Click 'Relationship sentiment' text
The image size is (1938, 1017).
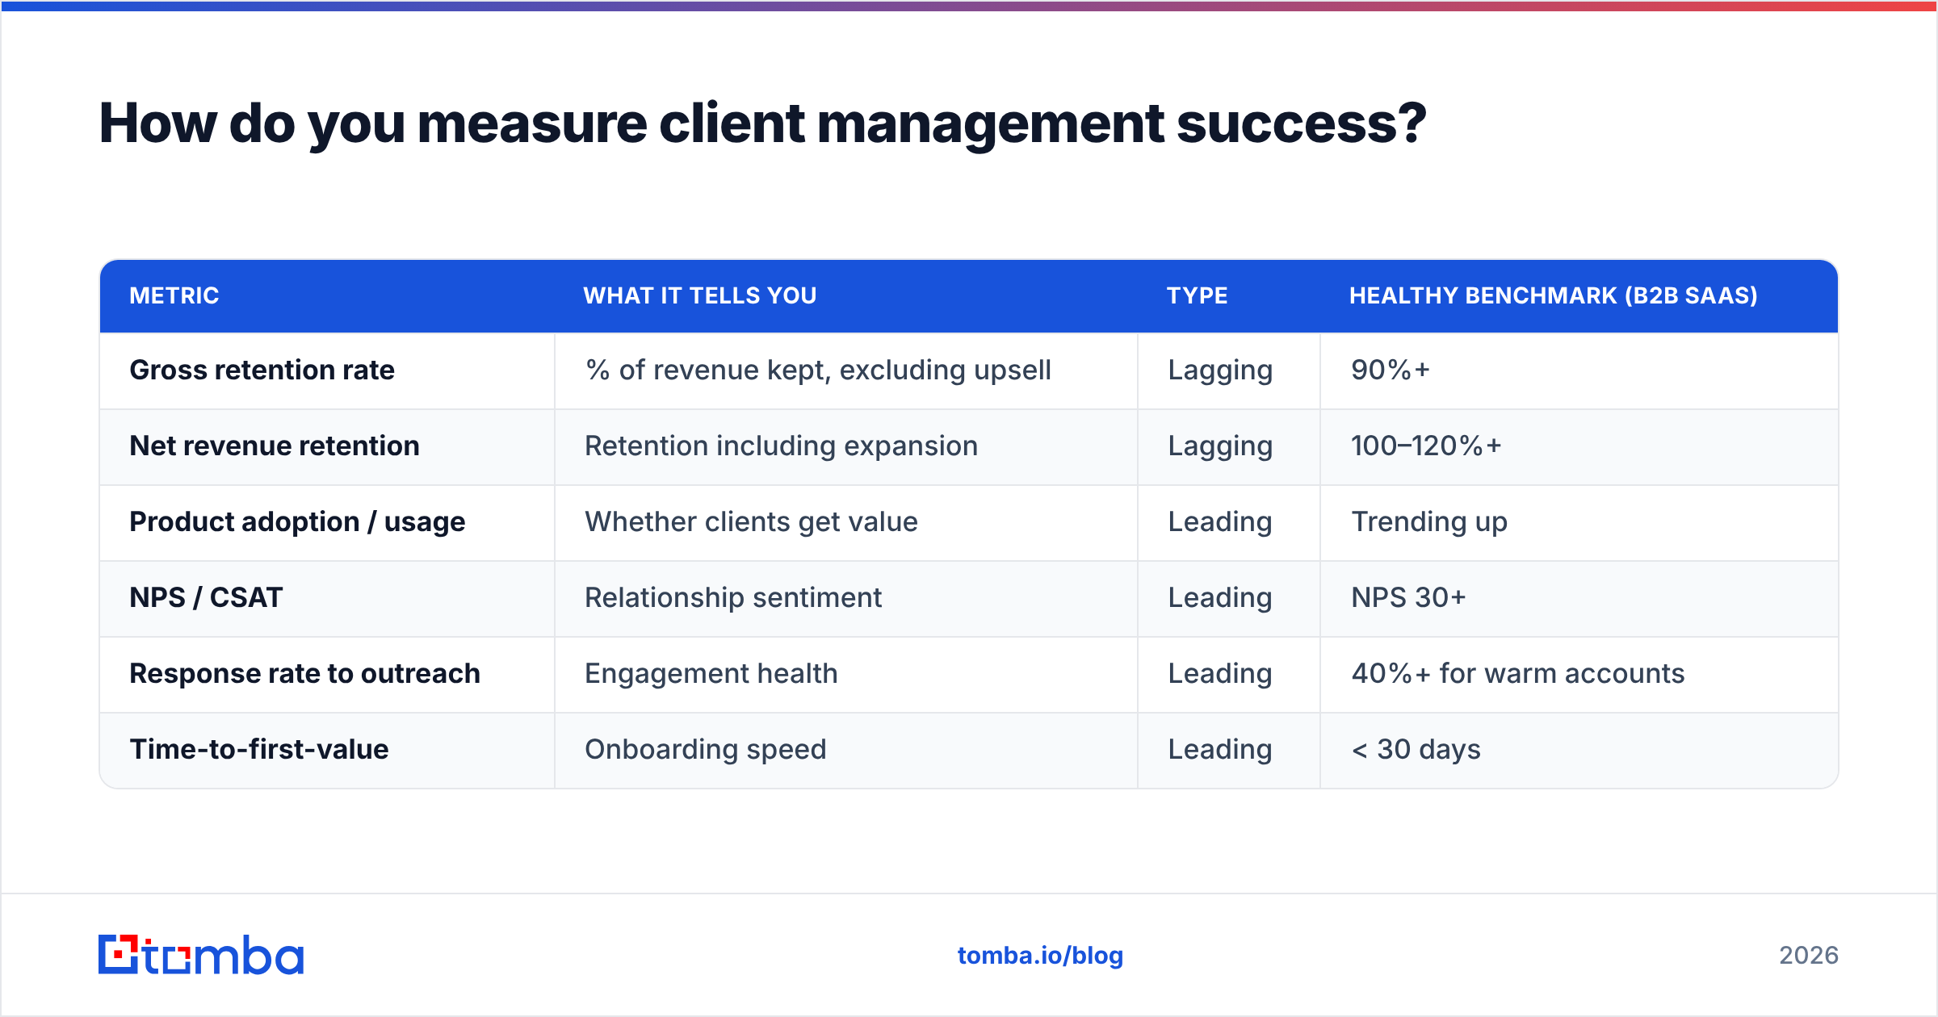pyautogui.click(x=733, y=597)
